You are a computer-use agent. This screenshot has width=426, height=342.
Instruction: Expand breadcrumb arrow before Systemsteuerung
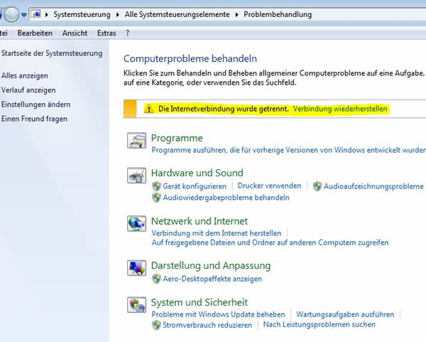47,14
